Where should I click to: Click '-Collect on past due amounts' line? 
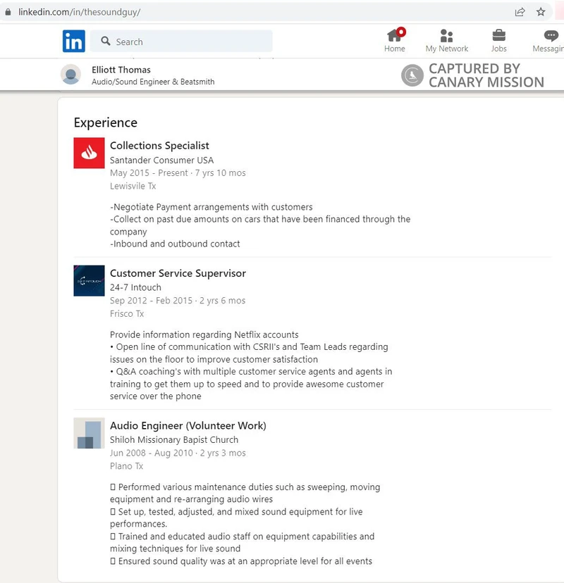coord(260,225)
